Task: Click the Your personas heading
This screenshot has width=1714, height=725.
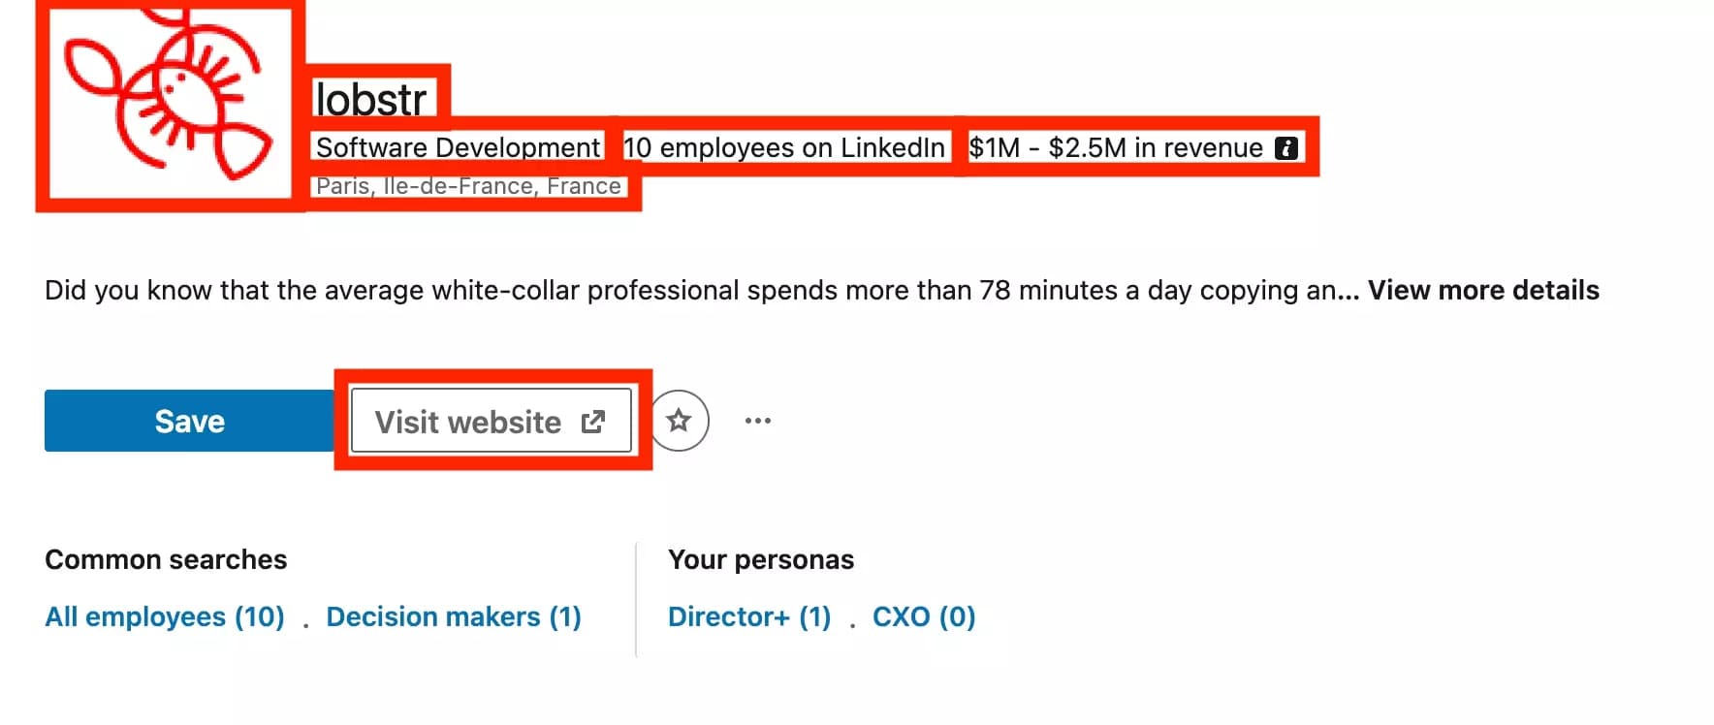Action: coord(760,559)
